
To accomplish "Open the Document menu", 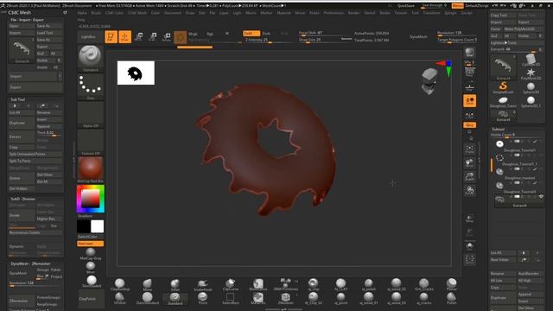I will (x=173, y=13).
